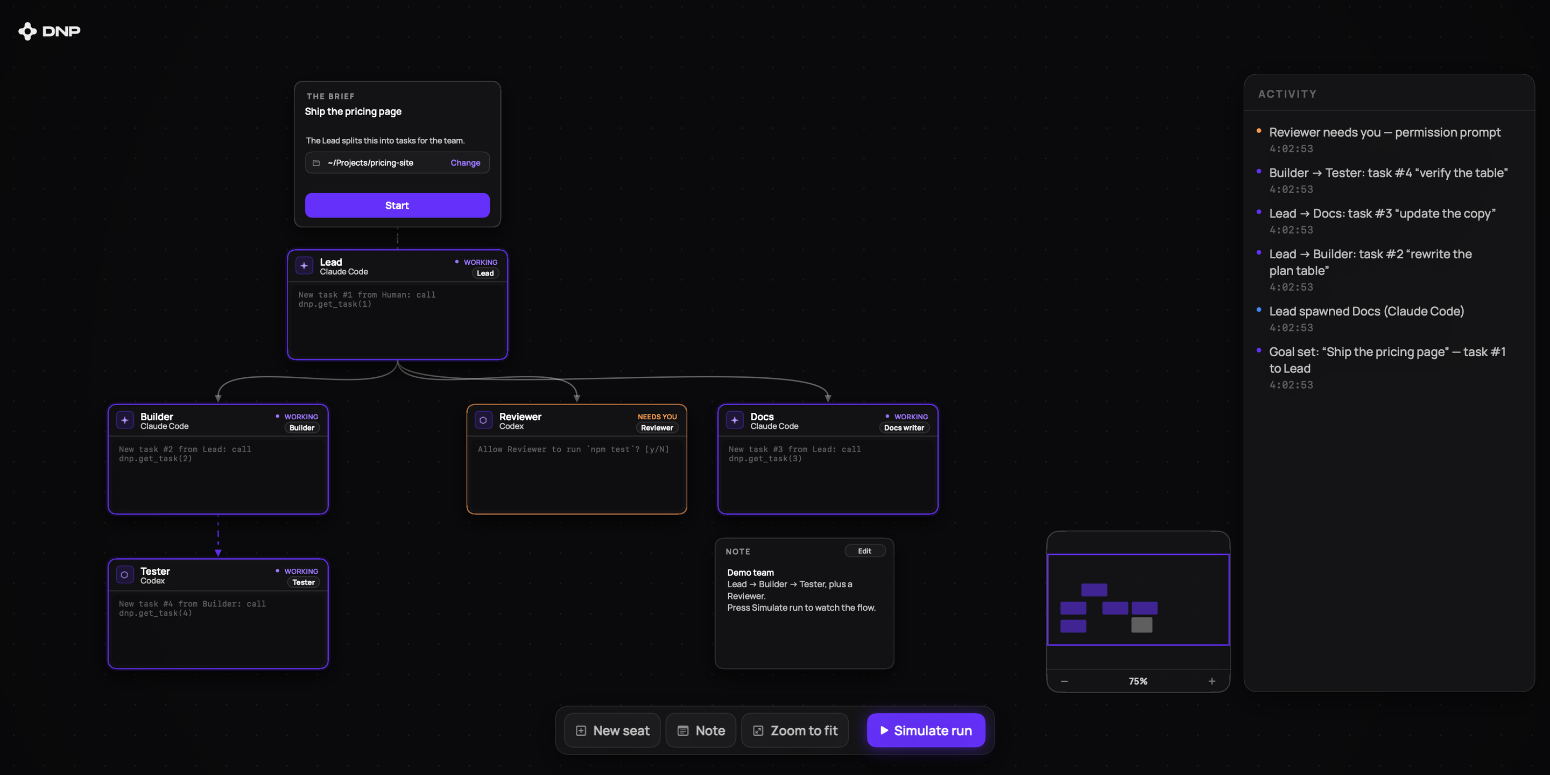Click the Reviewer seat hexagon icon

tap(483, 420)
